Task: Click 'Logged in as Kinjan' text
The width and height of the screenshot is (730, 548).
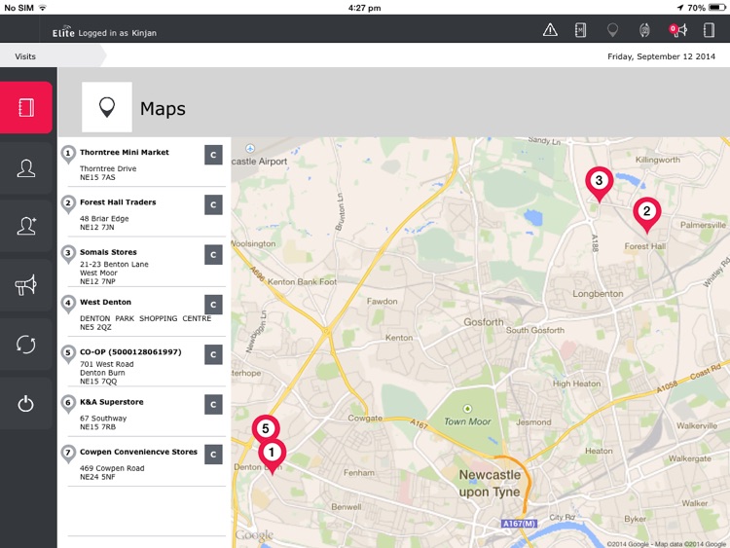Action: coord(118,33)
